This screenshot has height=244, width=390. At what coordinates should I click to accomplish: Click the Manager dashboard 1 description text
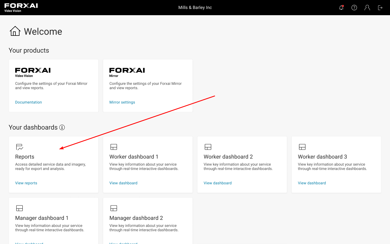pos(50,228)
